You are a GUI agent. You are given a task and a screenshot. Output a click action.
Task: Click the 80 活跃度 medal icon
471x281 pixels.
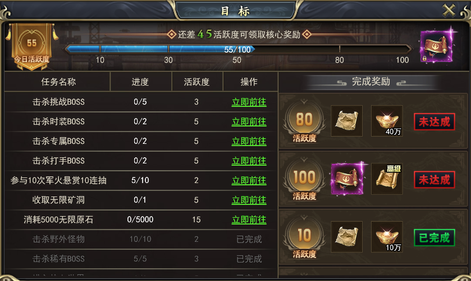(x=304, y=121)
